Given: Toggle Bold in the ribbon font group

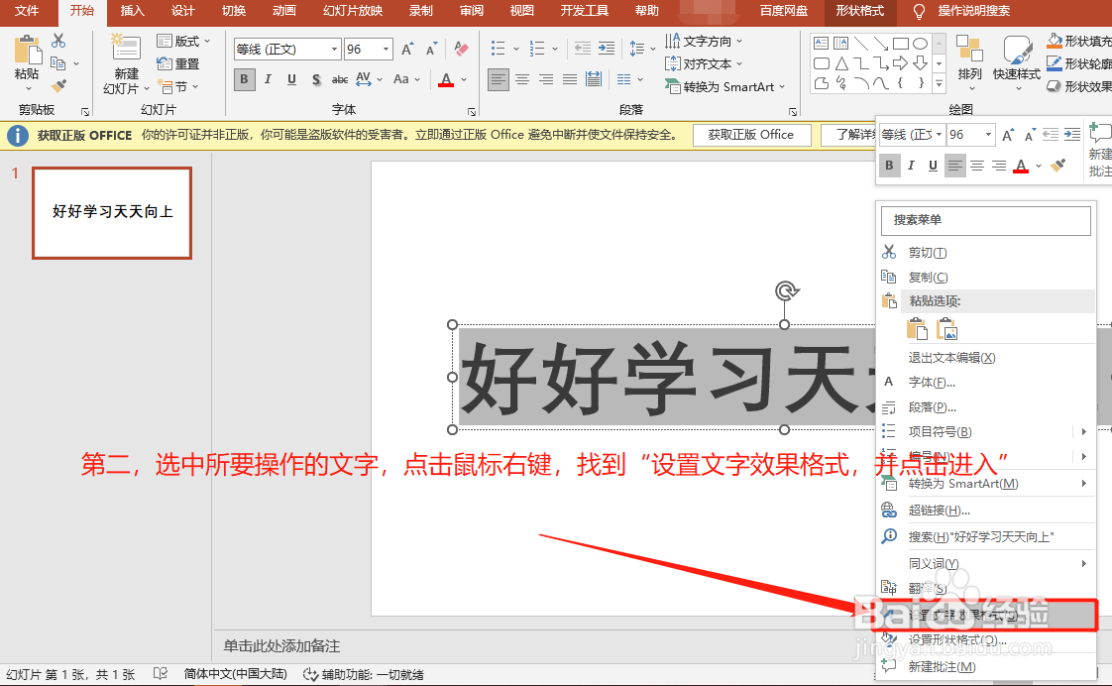Looking at the screenshot, I should [244, 79].
